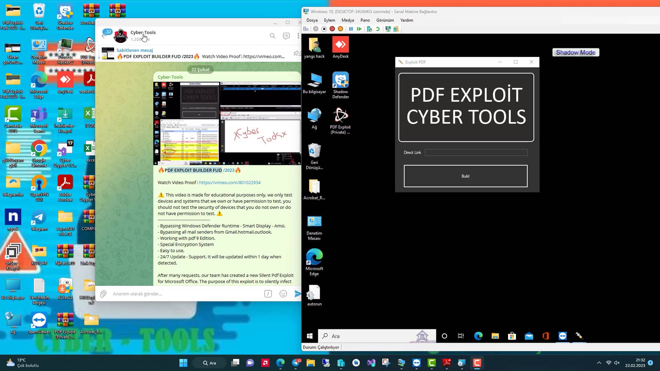The image size is (660, 371).
Task: Open the vimeo.com video proof link
Action: 230,182
